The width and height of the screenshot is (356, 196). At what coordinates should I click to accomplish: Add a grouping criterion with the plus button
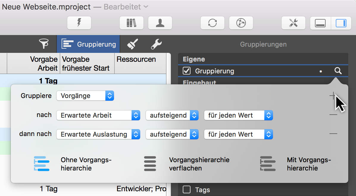click(333, 96)
